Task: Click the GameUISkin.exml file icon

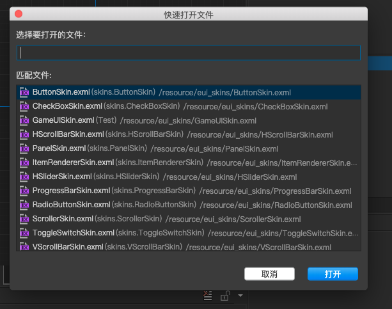Action: click(24, 120)
